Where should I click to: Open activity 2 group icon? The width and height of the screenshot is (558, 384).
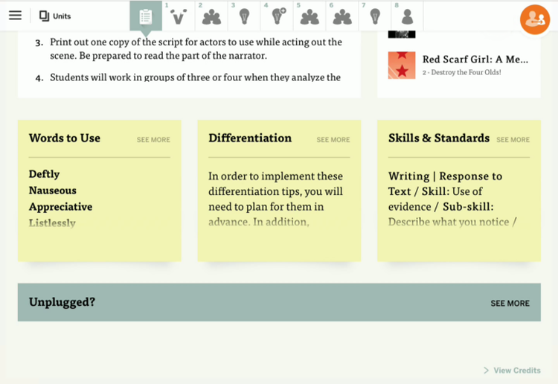211,16
